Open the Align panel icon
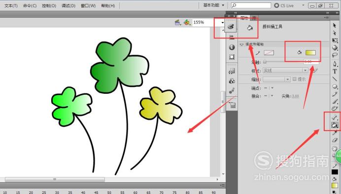Viewport: 341px width, 194px height. pos(232,37)
